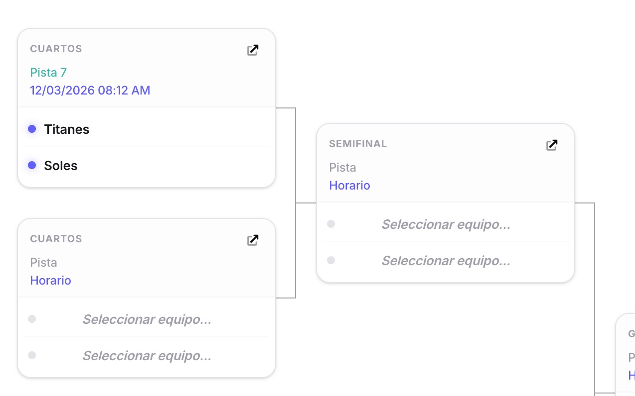
Task: Switch to the CUARTOS card header
Action: [x=55, y=48]
